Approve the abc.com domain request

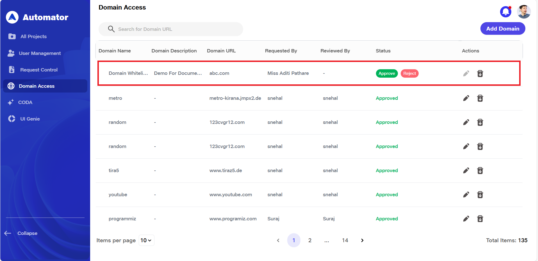point(387,73)
